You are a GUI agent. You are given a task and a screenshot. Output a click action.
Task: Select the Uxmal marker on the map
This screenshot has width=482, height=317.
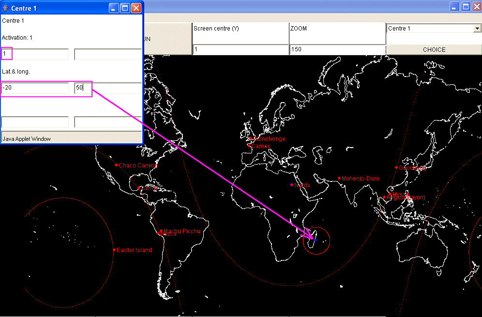(x=139, y=188)
